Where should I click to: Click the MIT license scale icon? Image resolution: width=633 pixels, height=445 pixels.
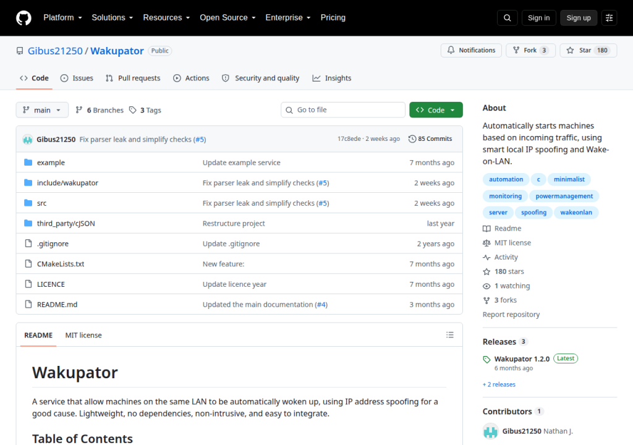[x=486, y=243]
